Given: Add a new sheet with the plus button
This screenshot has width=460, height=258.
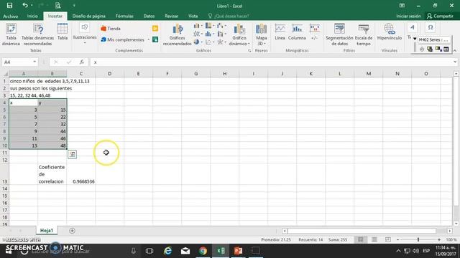Looking at the screenshot, I should [x=72, y=231].
